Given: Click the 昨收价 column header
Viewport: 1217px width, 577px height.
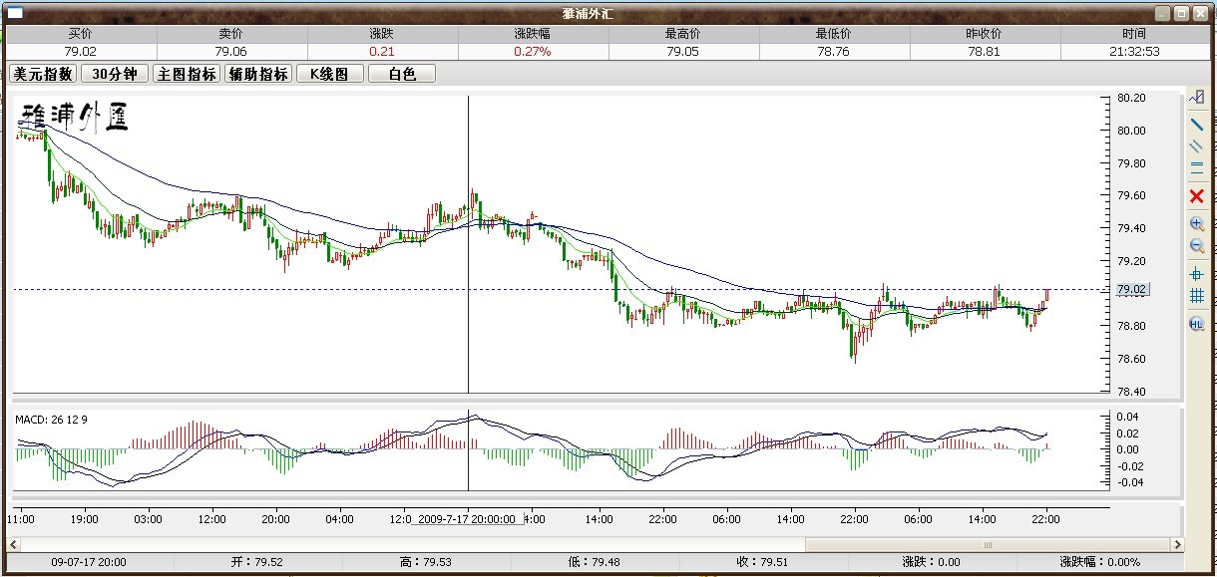Looking at the screenshot, I should (985, 34).
